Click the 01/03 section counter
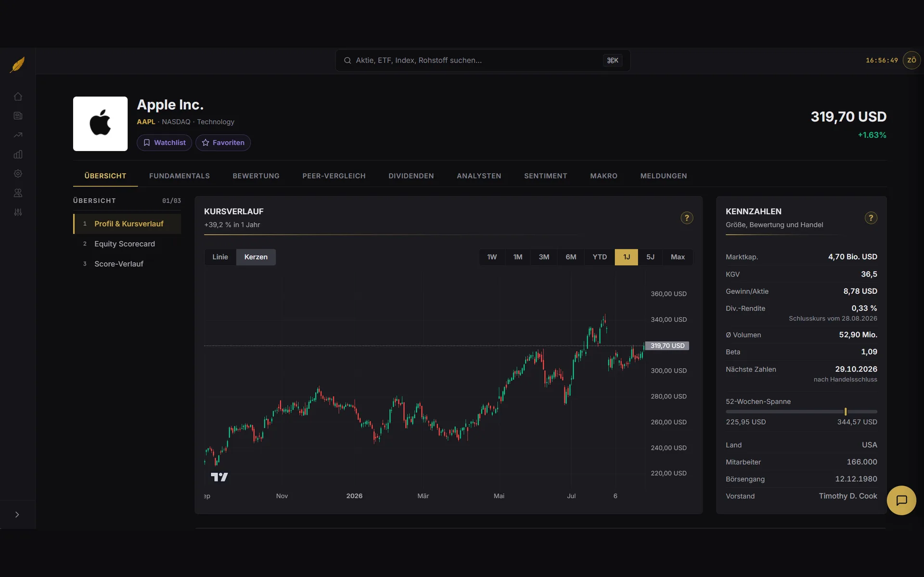924x577 pixels. (171, 201)
